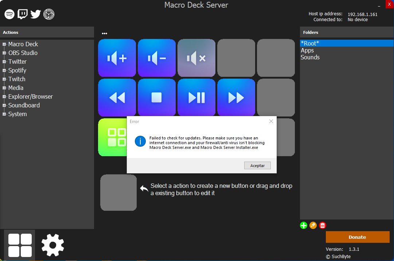
Task: Expand the Macro Deck tree node
Action: pos(4,44)
